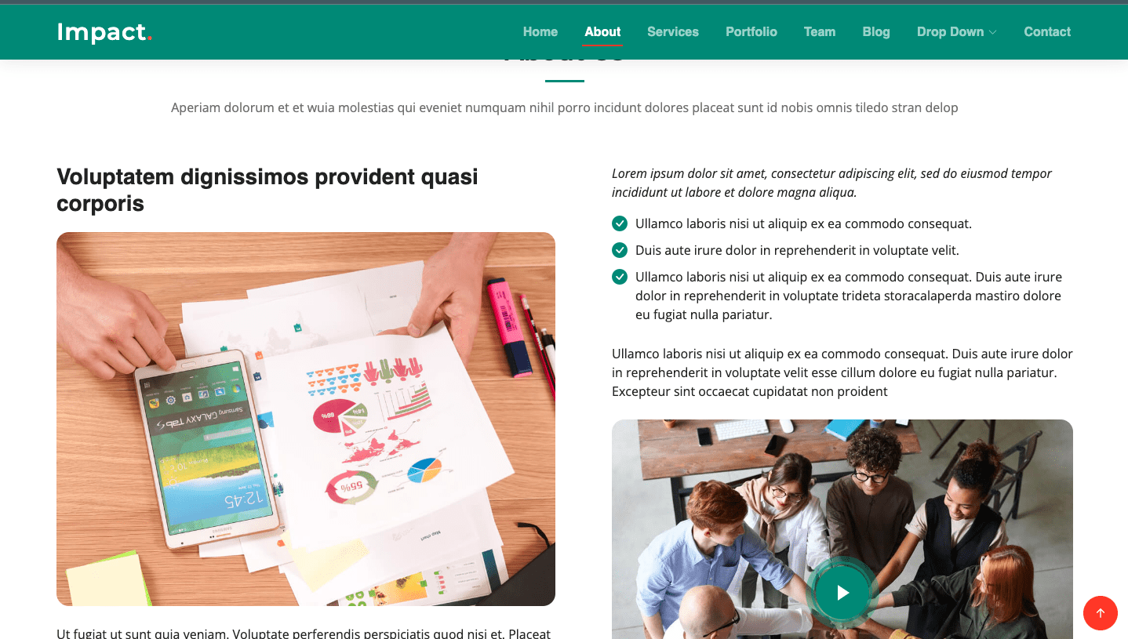Click the first green check circle icon
Image resolution: width=1128 pixels, height=639 pixels.
[620, 223]
